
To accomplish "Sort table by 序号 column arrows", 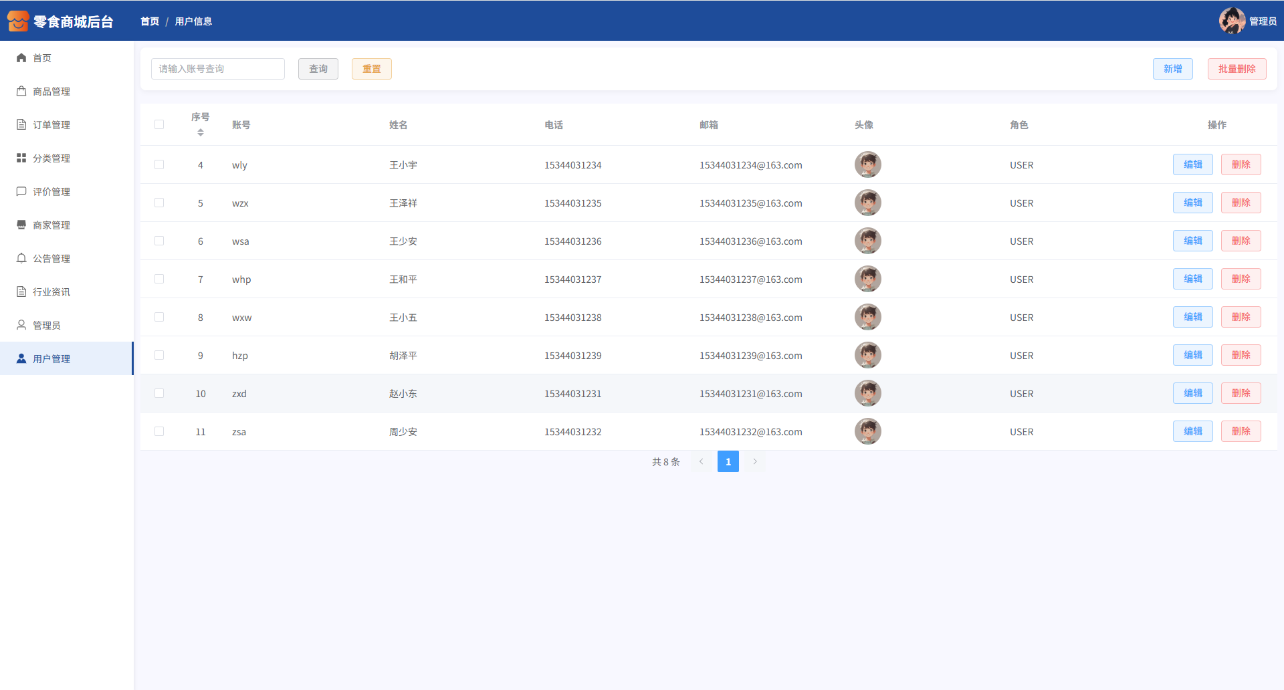I will (201, 132).
